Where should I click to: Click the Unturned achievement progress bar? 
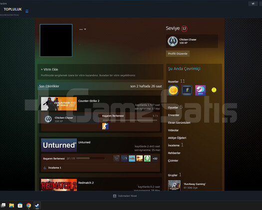point(90,158)
